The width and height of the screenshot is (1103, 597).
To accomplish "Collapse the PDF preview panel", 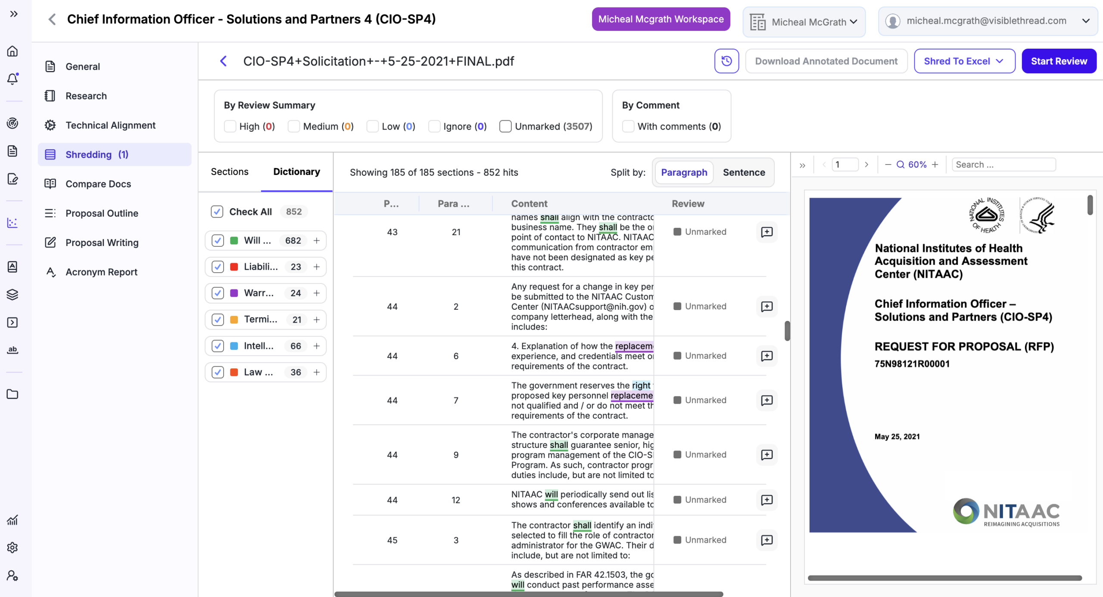I will pyautogui.click(x=802, y=165).
